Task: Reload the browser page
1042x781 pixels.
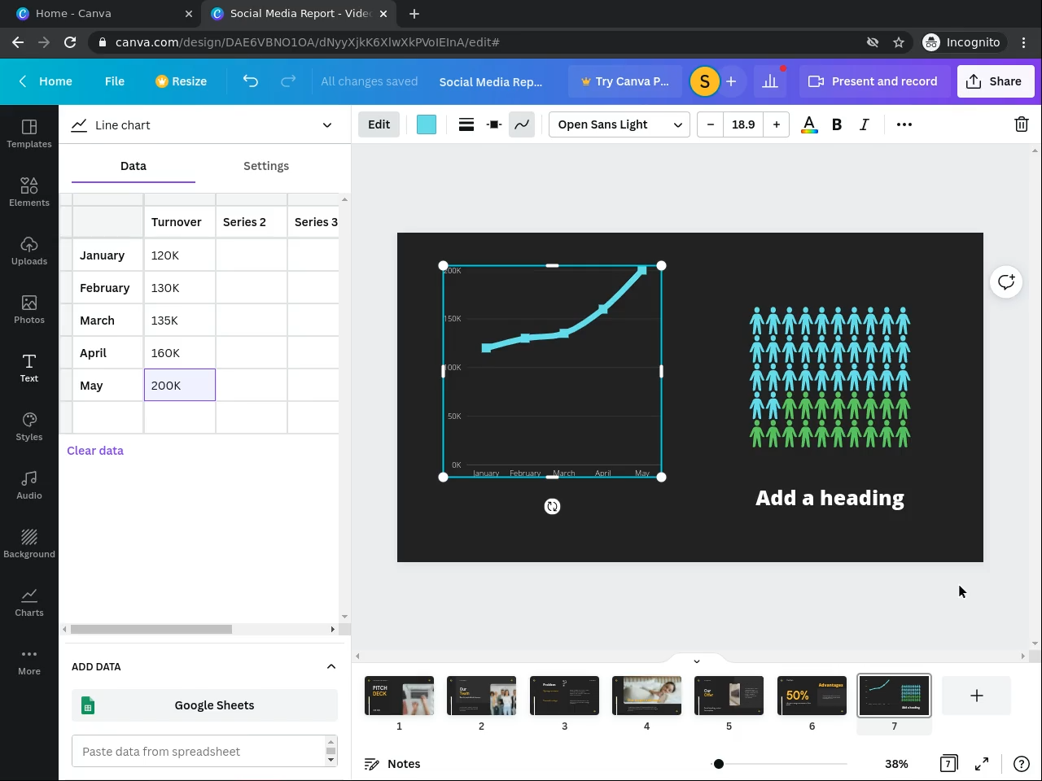Action: click(70, 42)
